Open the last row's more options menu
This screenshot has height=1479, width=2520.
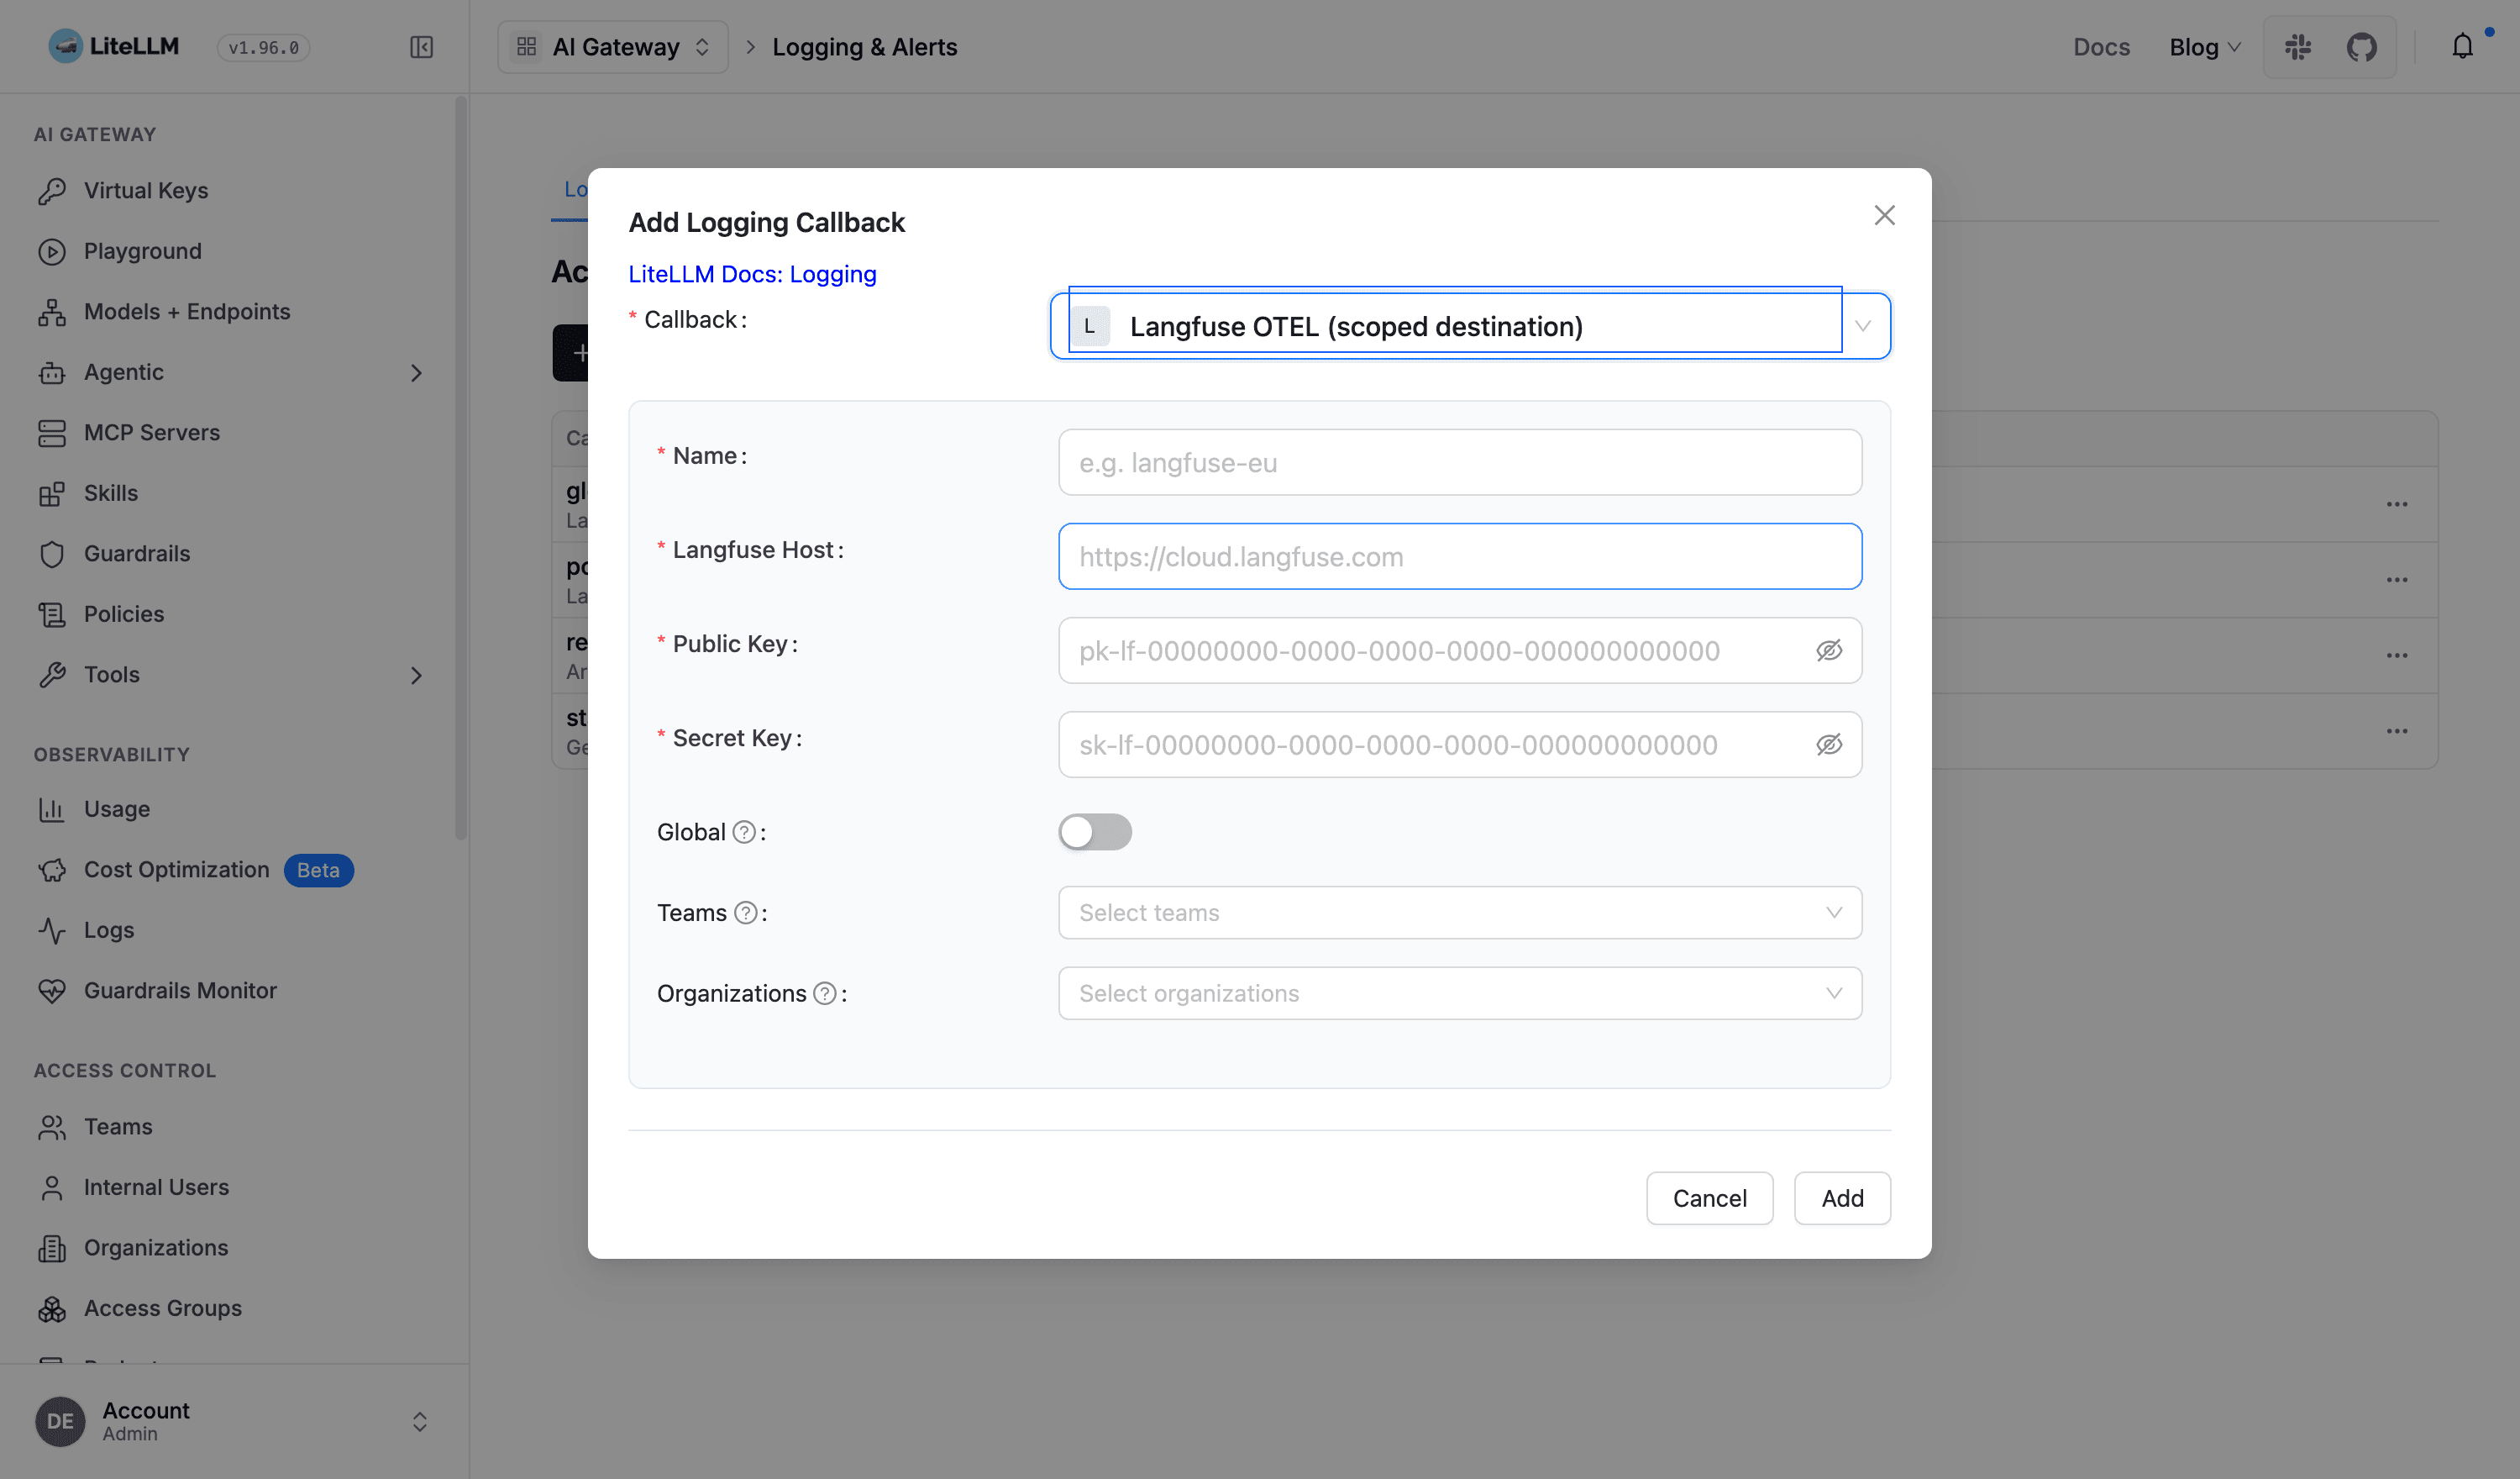2397,731
